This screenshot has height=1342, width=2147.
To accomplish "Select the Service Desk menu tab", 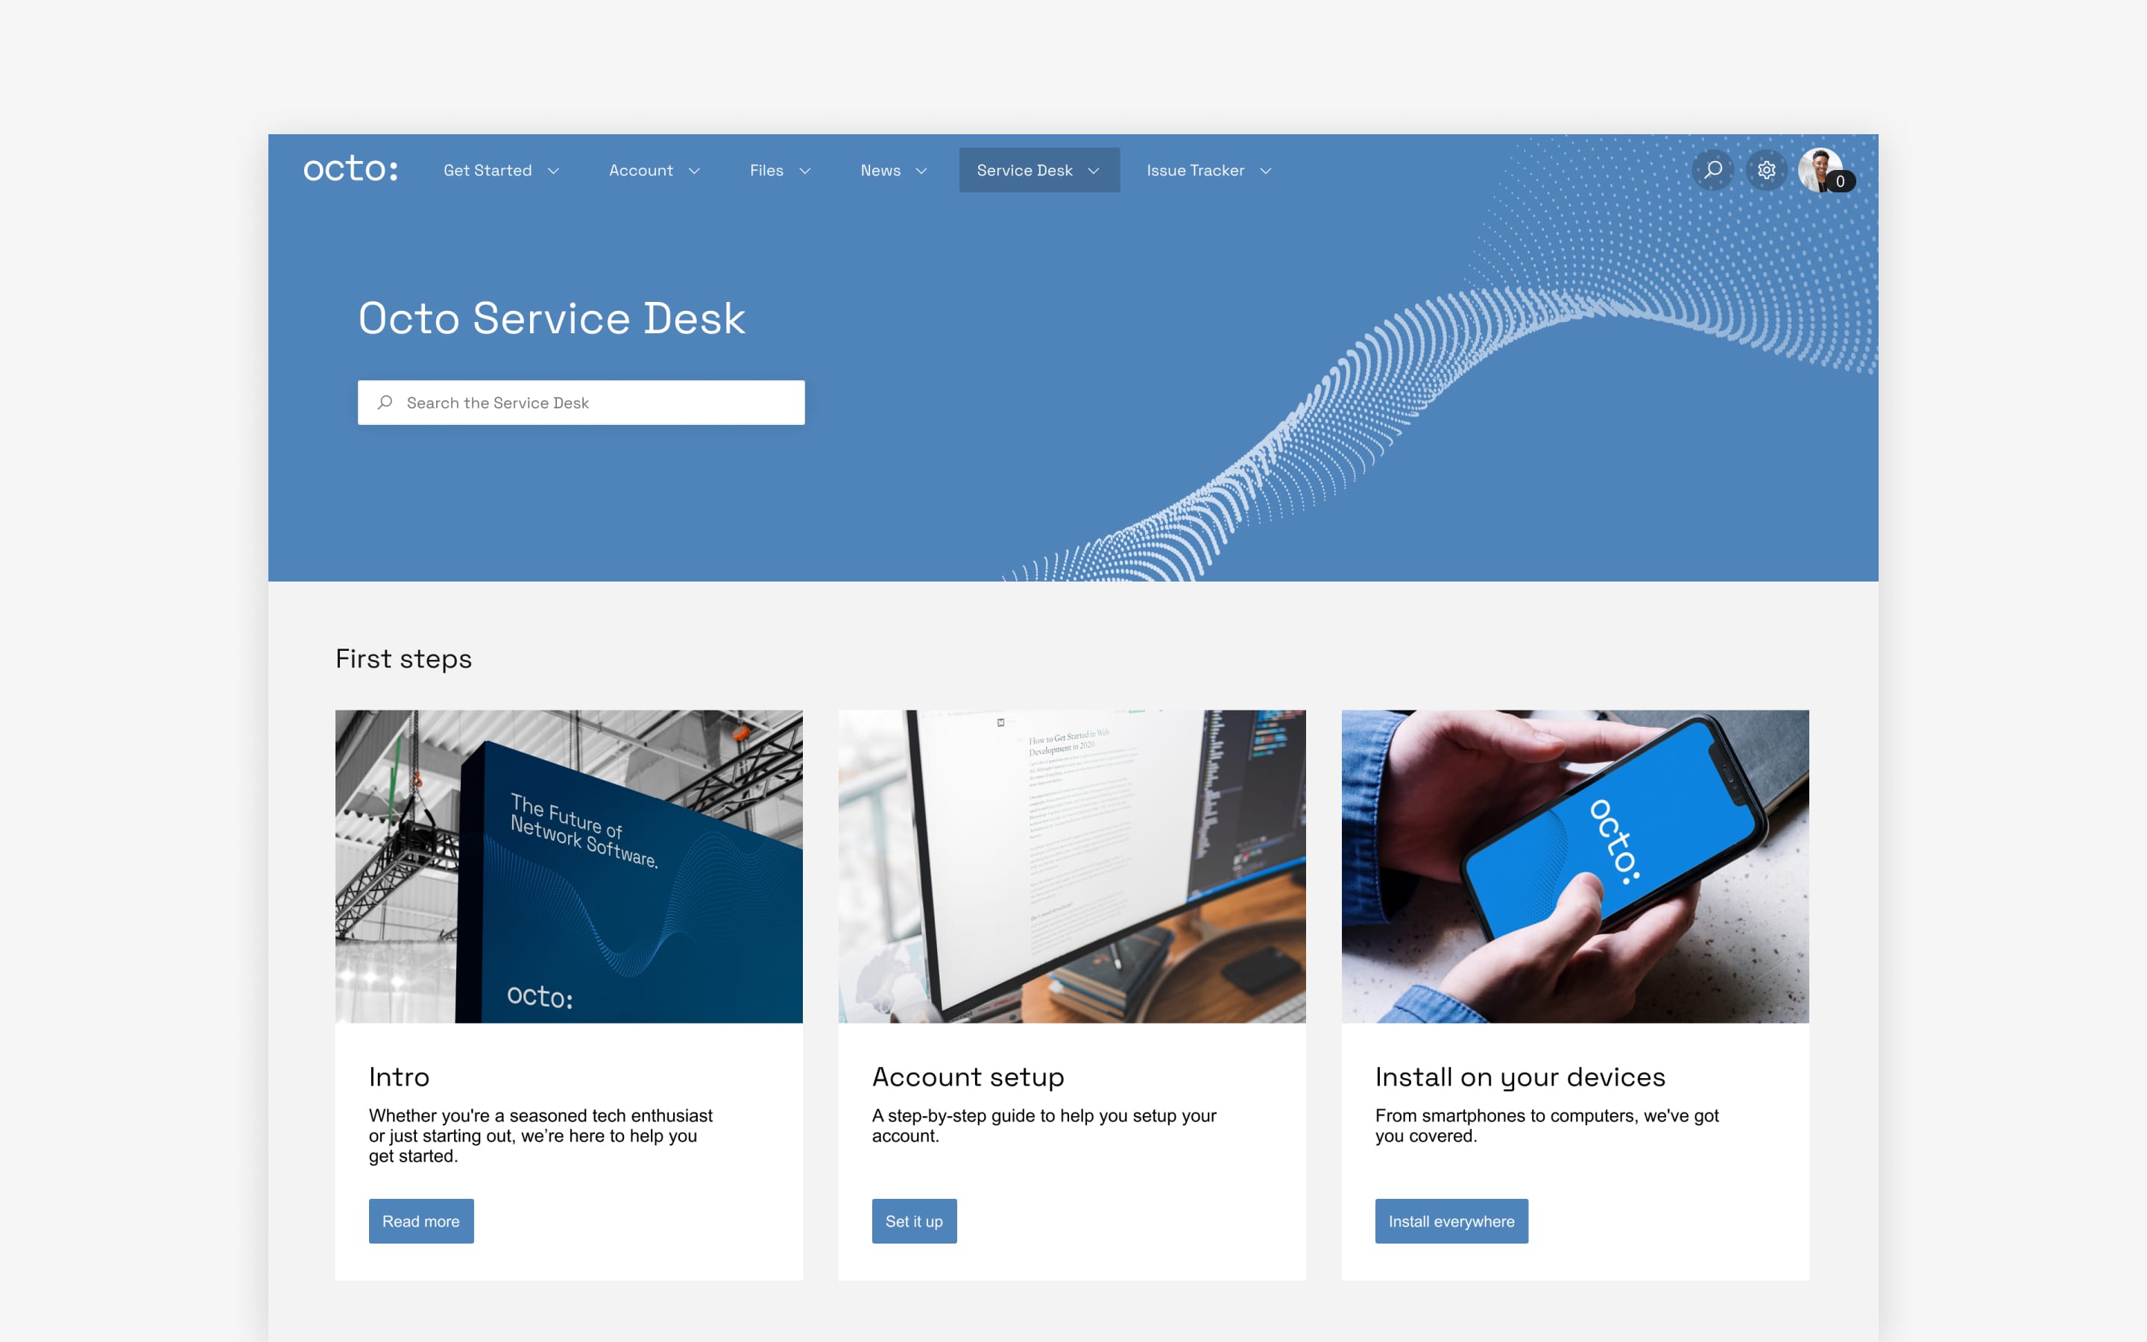I will click(x=1037, y=170).
